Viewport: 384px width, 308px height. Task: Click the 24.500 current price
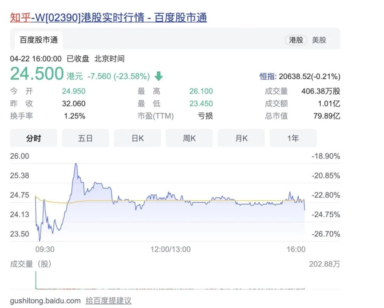pyautogui.click(x=37, y=74)
